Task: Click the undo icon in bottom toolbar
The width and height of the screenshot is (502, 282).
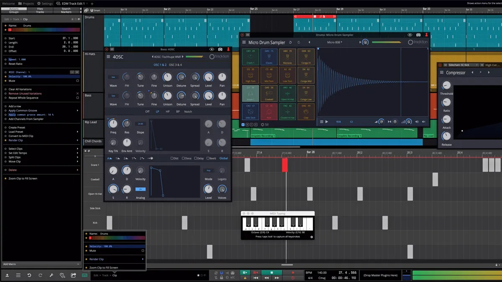Action: [29, 275]
